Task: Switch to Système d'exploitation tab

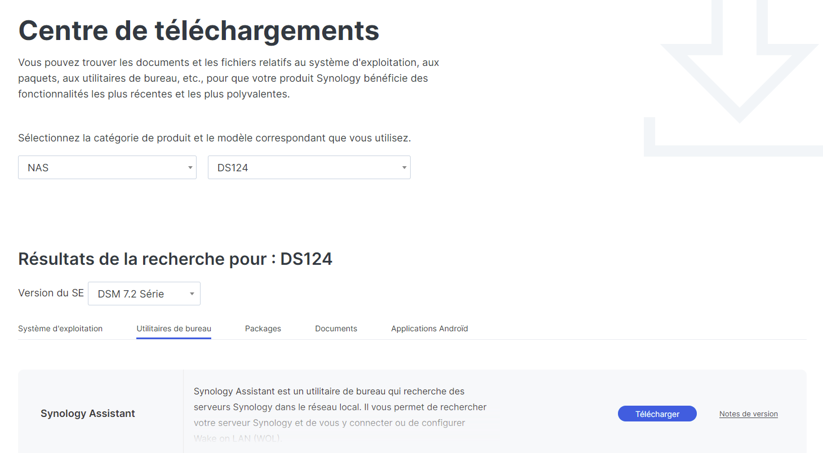Action: click(60, 328)
